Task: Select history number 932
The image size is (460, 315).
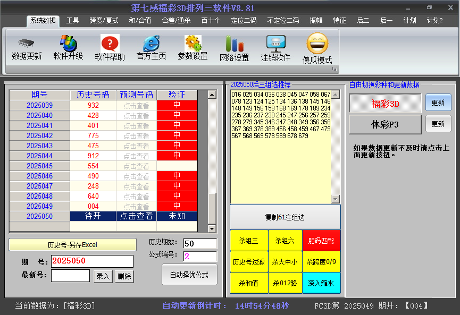Action: [x=93, y=106]
